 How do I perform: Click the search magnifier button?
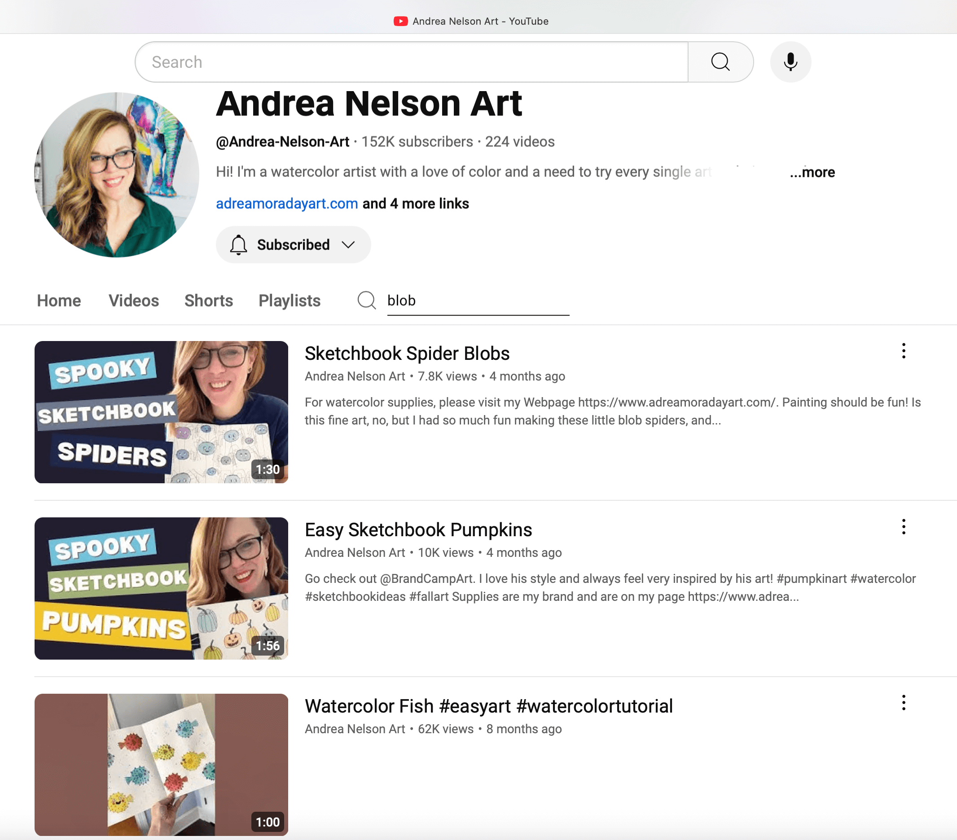[720, 62]
